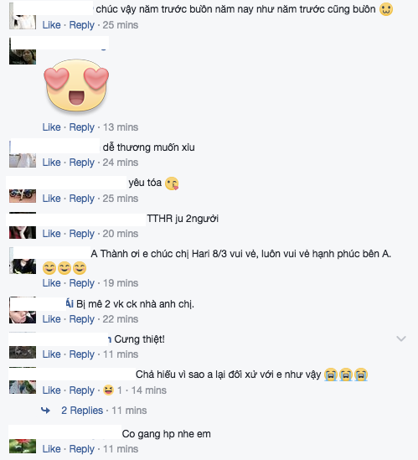This screenshot has height=460, width=418.
Task: Click the laughing reaction emoji beside count 1
Action: [x=108, y=390]
